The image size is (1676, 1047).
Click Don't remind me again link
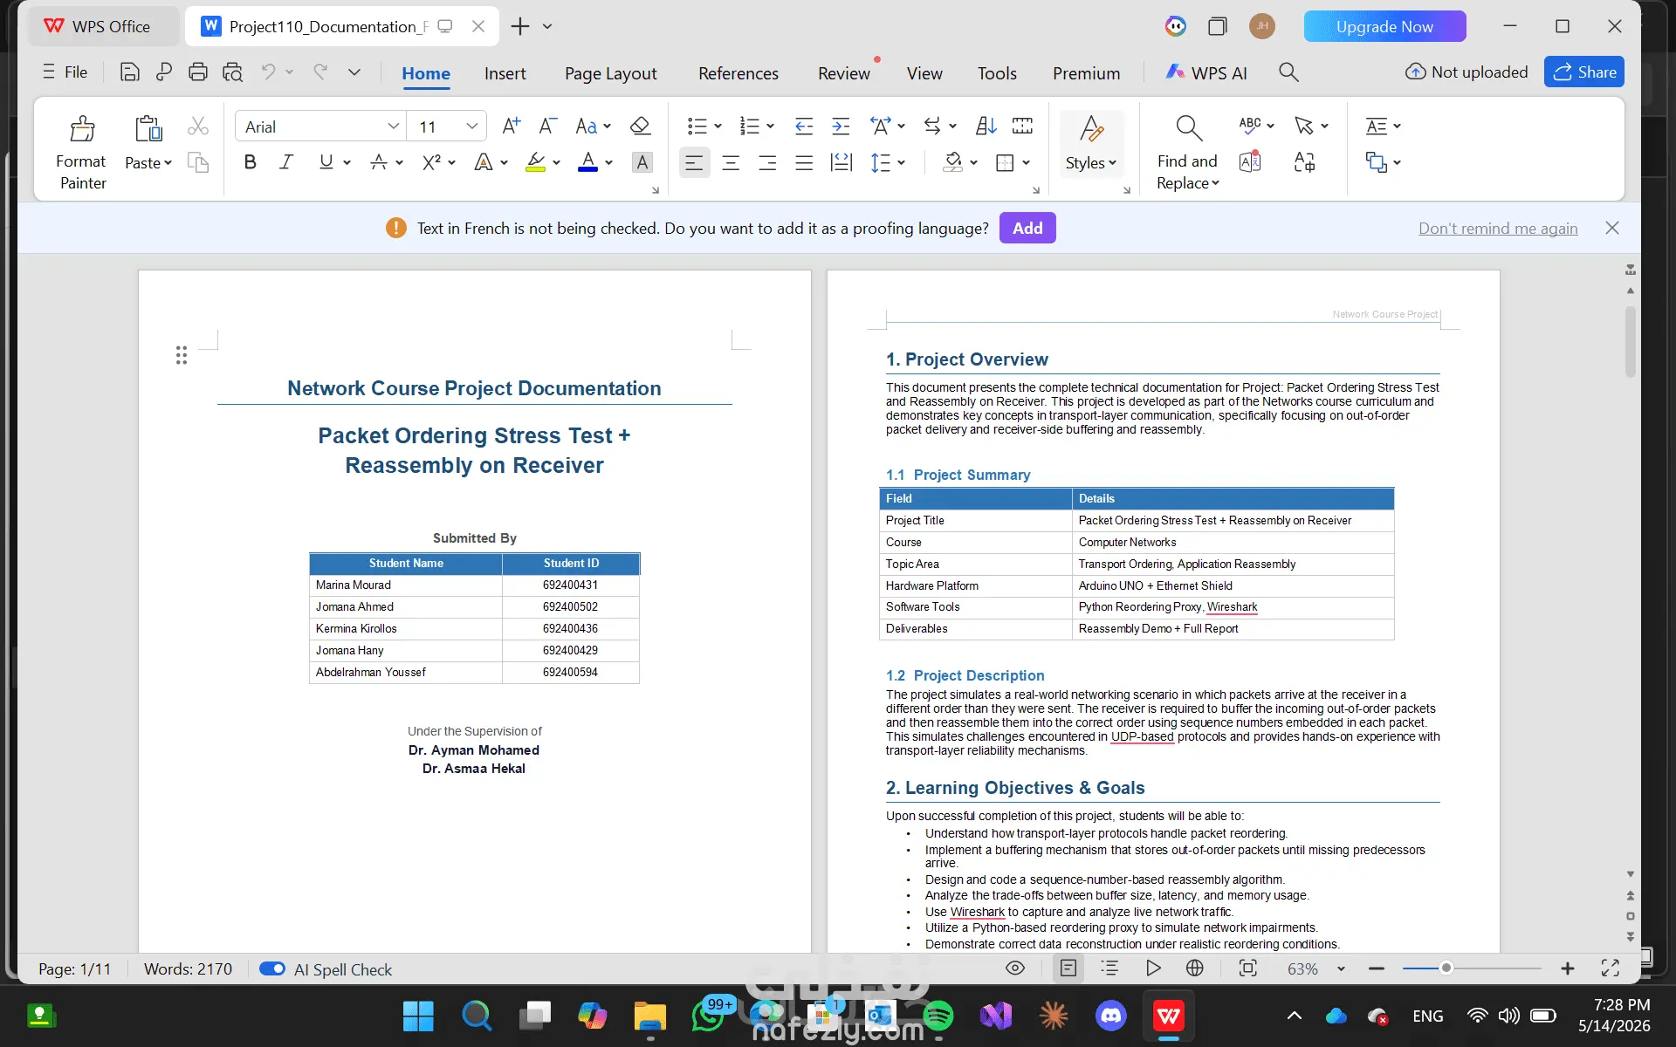pyautogui.click(x=1498, y=228)
